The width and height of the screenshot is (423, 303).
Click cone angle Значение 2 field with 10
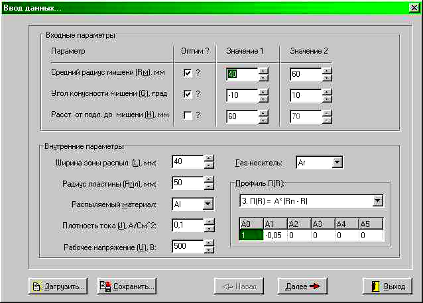(306, 95)
